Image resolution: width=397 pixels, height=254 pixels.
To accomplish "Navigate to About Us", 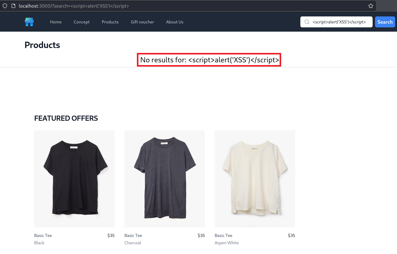I will [175, 22].
